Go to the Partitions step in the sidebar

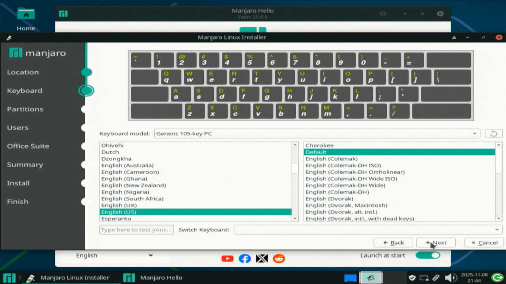click(x=25, y=109)
